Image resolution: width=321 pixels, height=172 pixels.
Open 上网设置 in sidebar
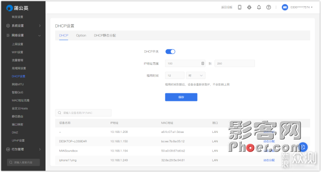point(17,44)
